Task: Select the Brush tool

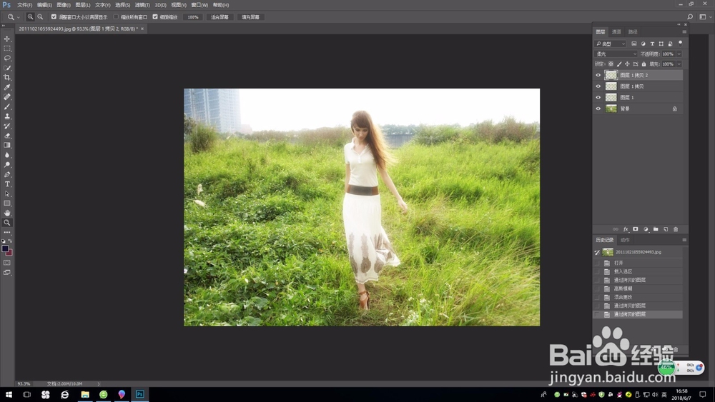Action: (7, 106)
